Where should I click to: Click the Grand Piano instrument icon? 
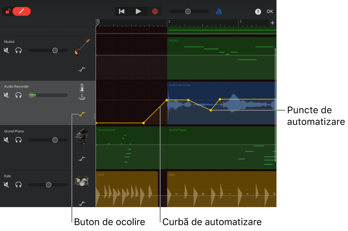click(x=82, y=136)
